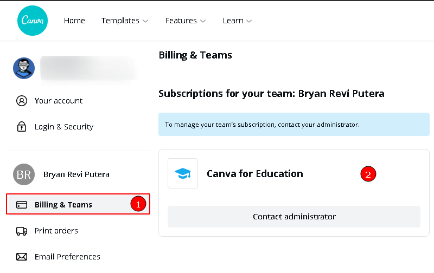
Task: Select Print orders in the sidebar
Action: (56, 231)
